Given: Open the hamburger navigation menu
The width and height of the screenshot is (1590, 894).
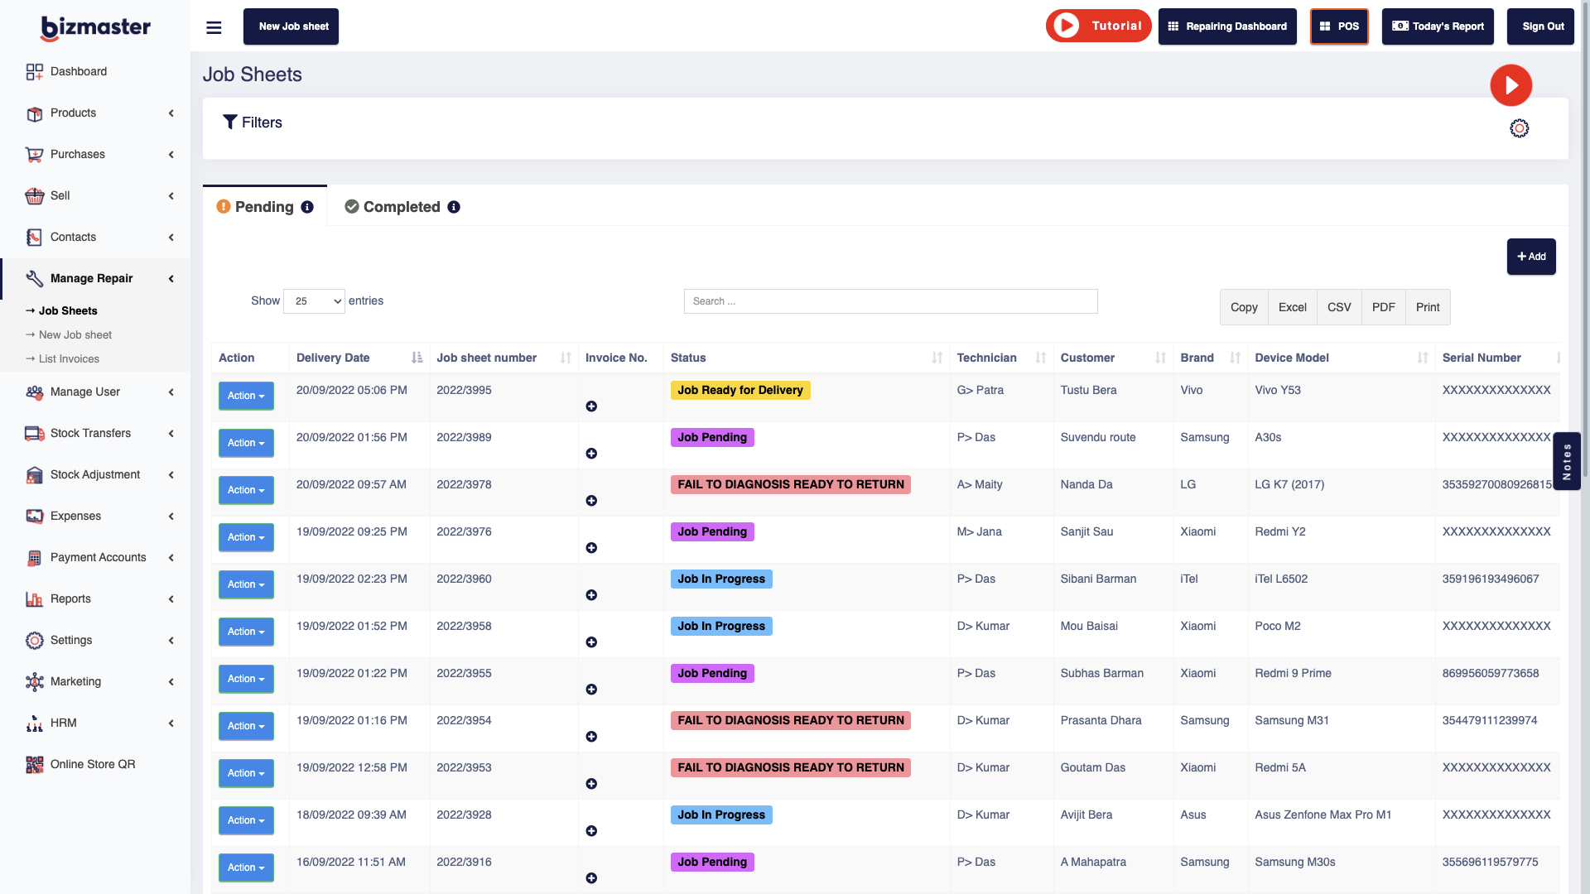Looking at the screenshot, I should 214,26.
